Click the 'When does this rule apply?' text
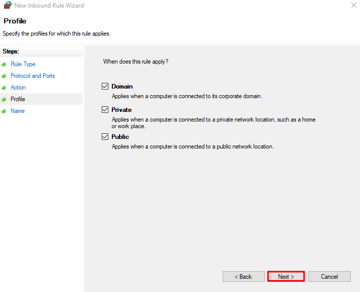360x292 pixels. pyautogui.click(x=136, y=62)
